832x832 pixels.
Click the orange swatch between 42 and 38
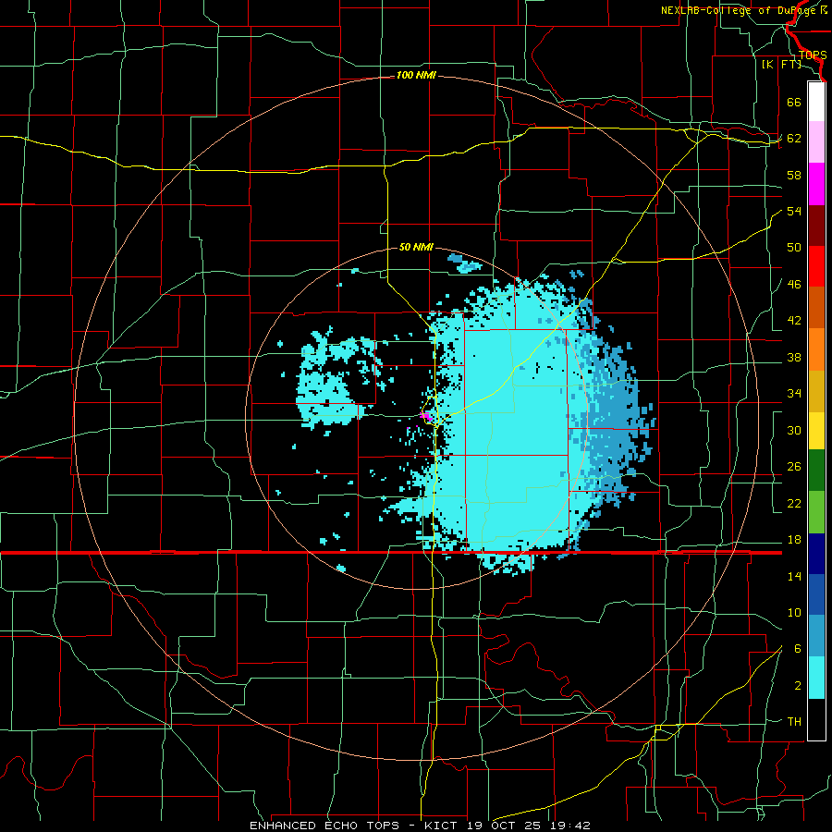coord(816,349)
